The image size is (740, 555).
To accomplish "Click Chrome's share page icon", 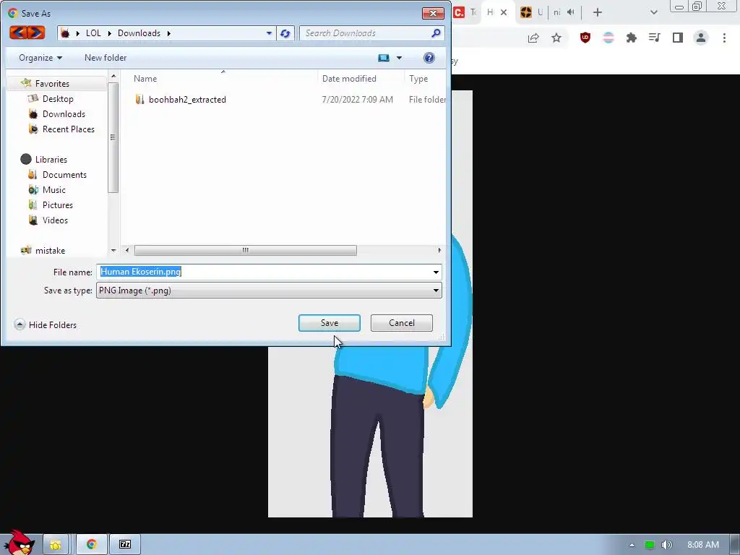I will pos(533,38).
